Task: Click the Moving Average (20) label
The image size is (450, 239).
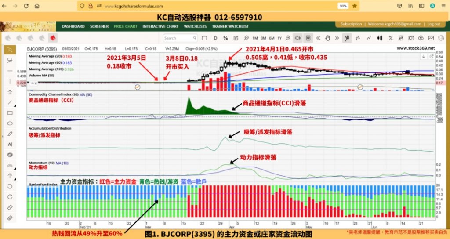Action: [45, 56]
